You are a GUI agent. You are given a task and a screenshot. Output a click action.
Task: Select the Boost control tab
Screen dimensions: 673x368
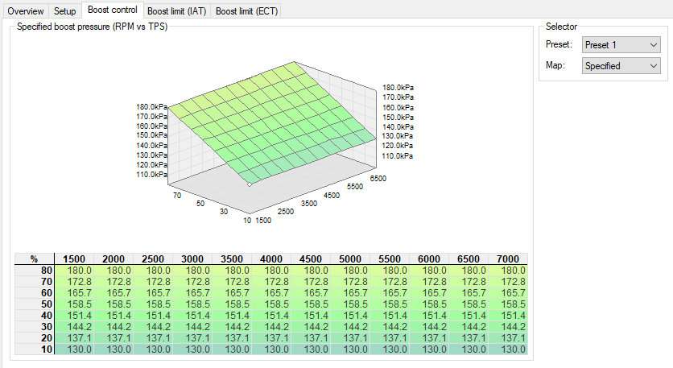point(113,10)
